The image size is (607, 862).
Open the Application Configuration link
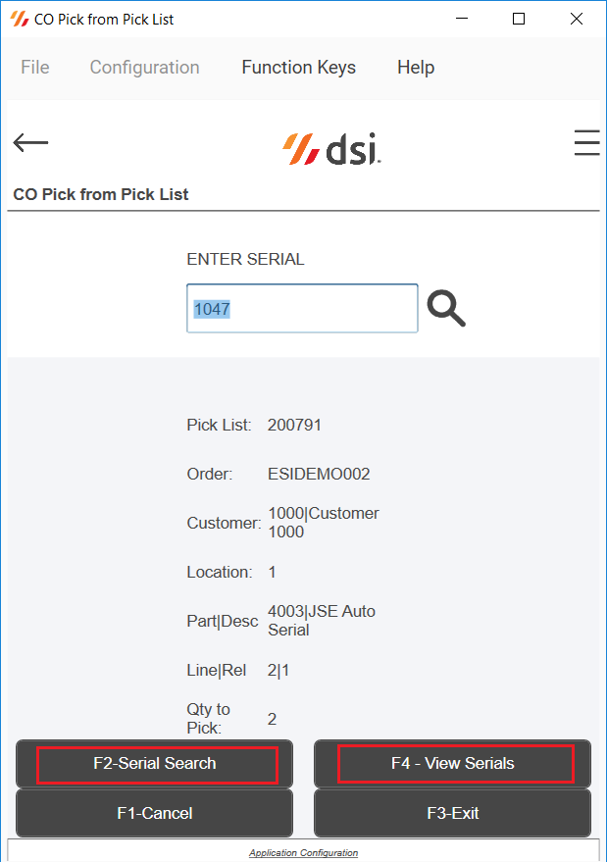click(304, 852)
